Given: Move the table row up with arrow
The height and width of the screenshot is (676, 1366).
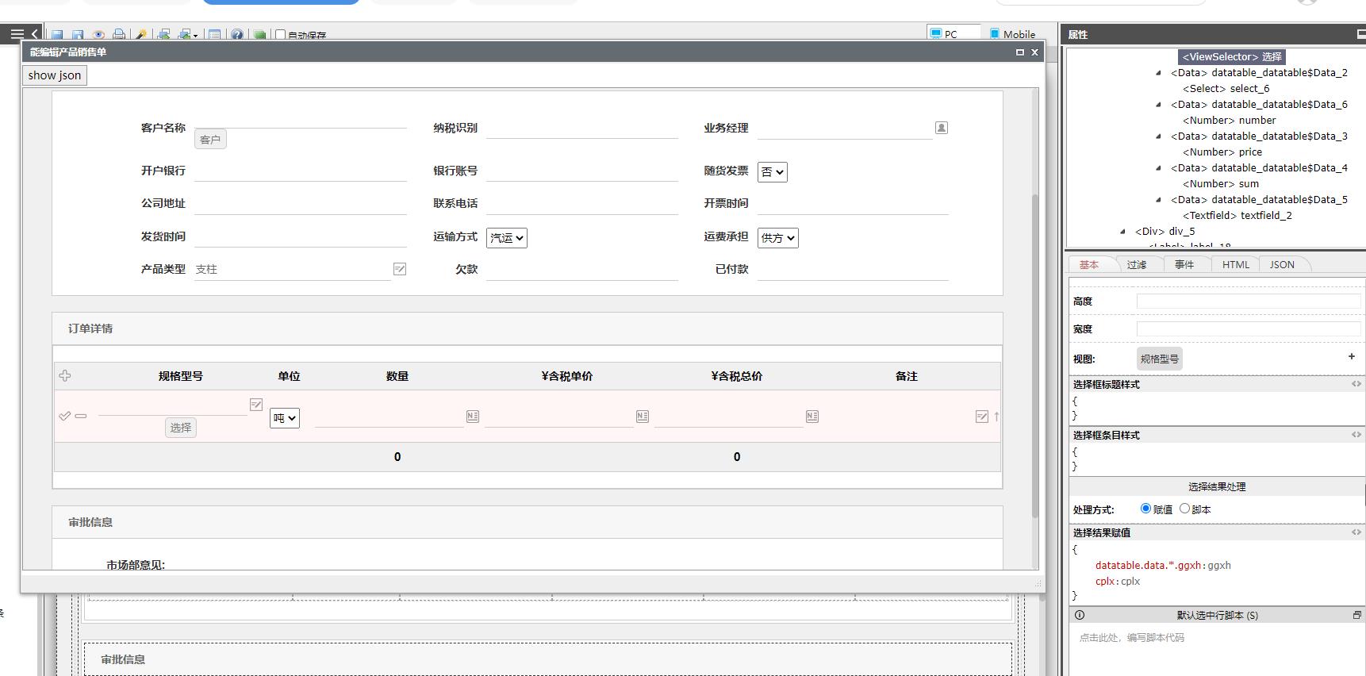Looking at the screenshot, I should pyautogui.click(x=996, y=416).
